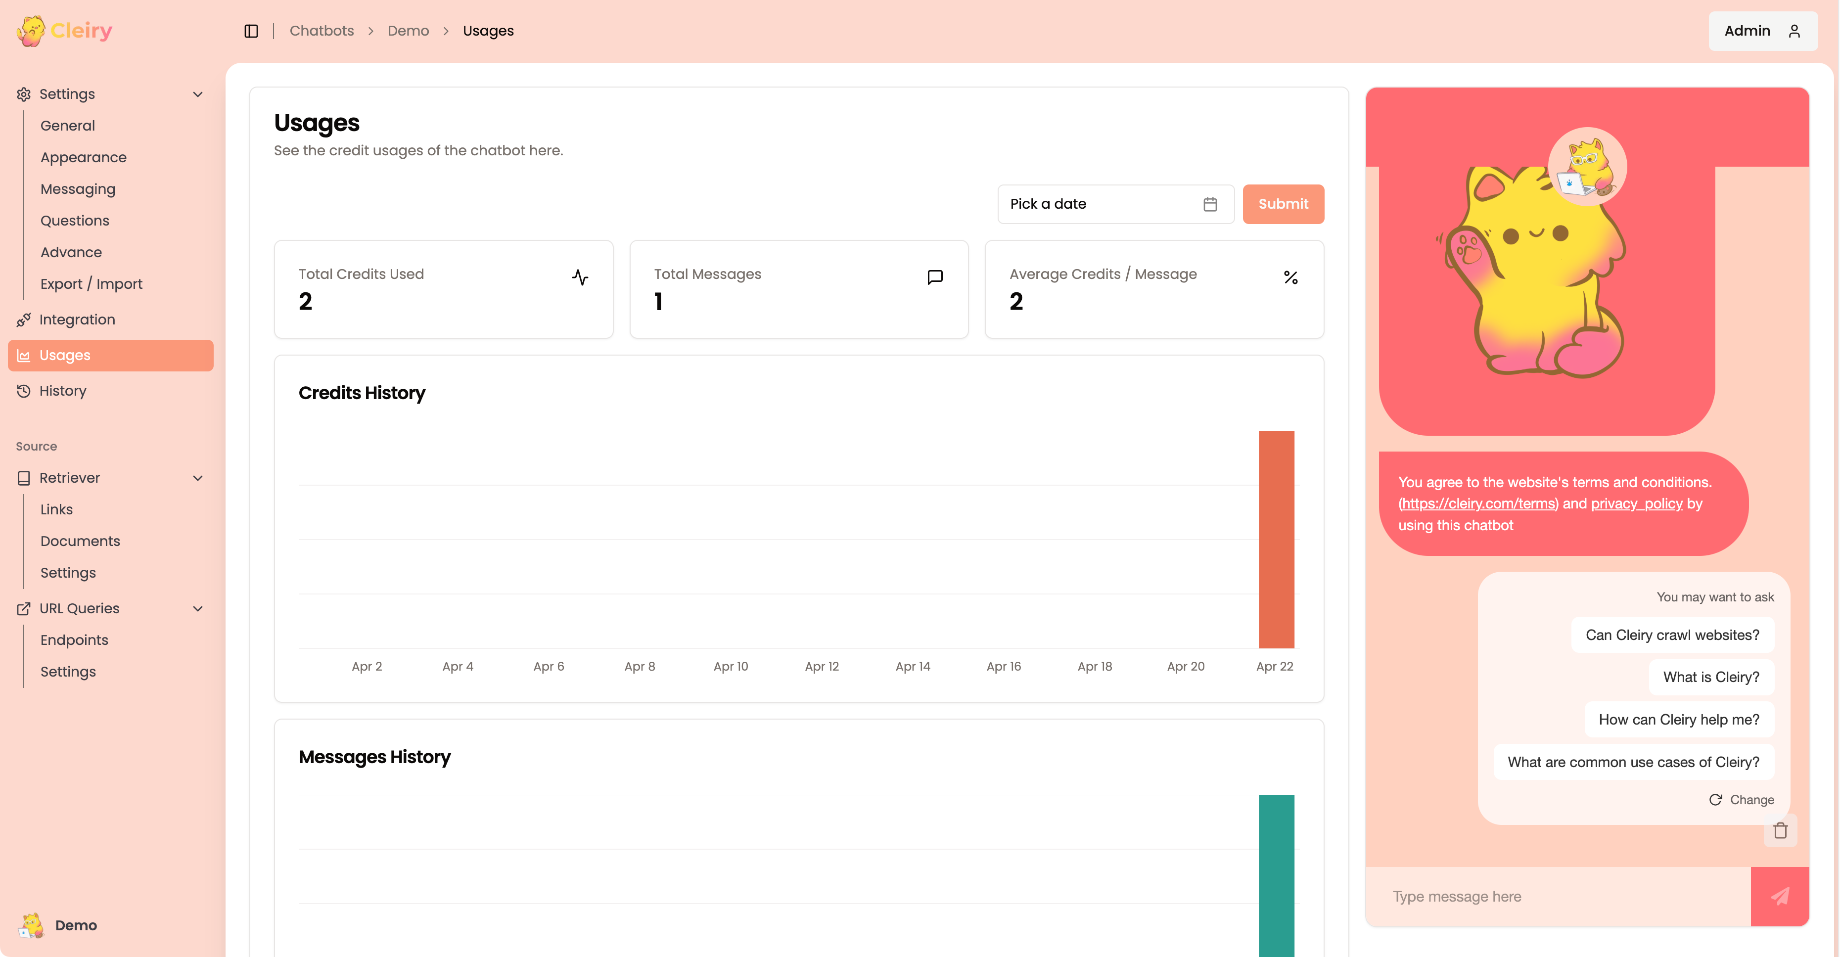
Task: Click the Apr 10 axis label in Credits History
Action: point(731,666)
